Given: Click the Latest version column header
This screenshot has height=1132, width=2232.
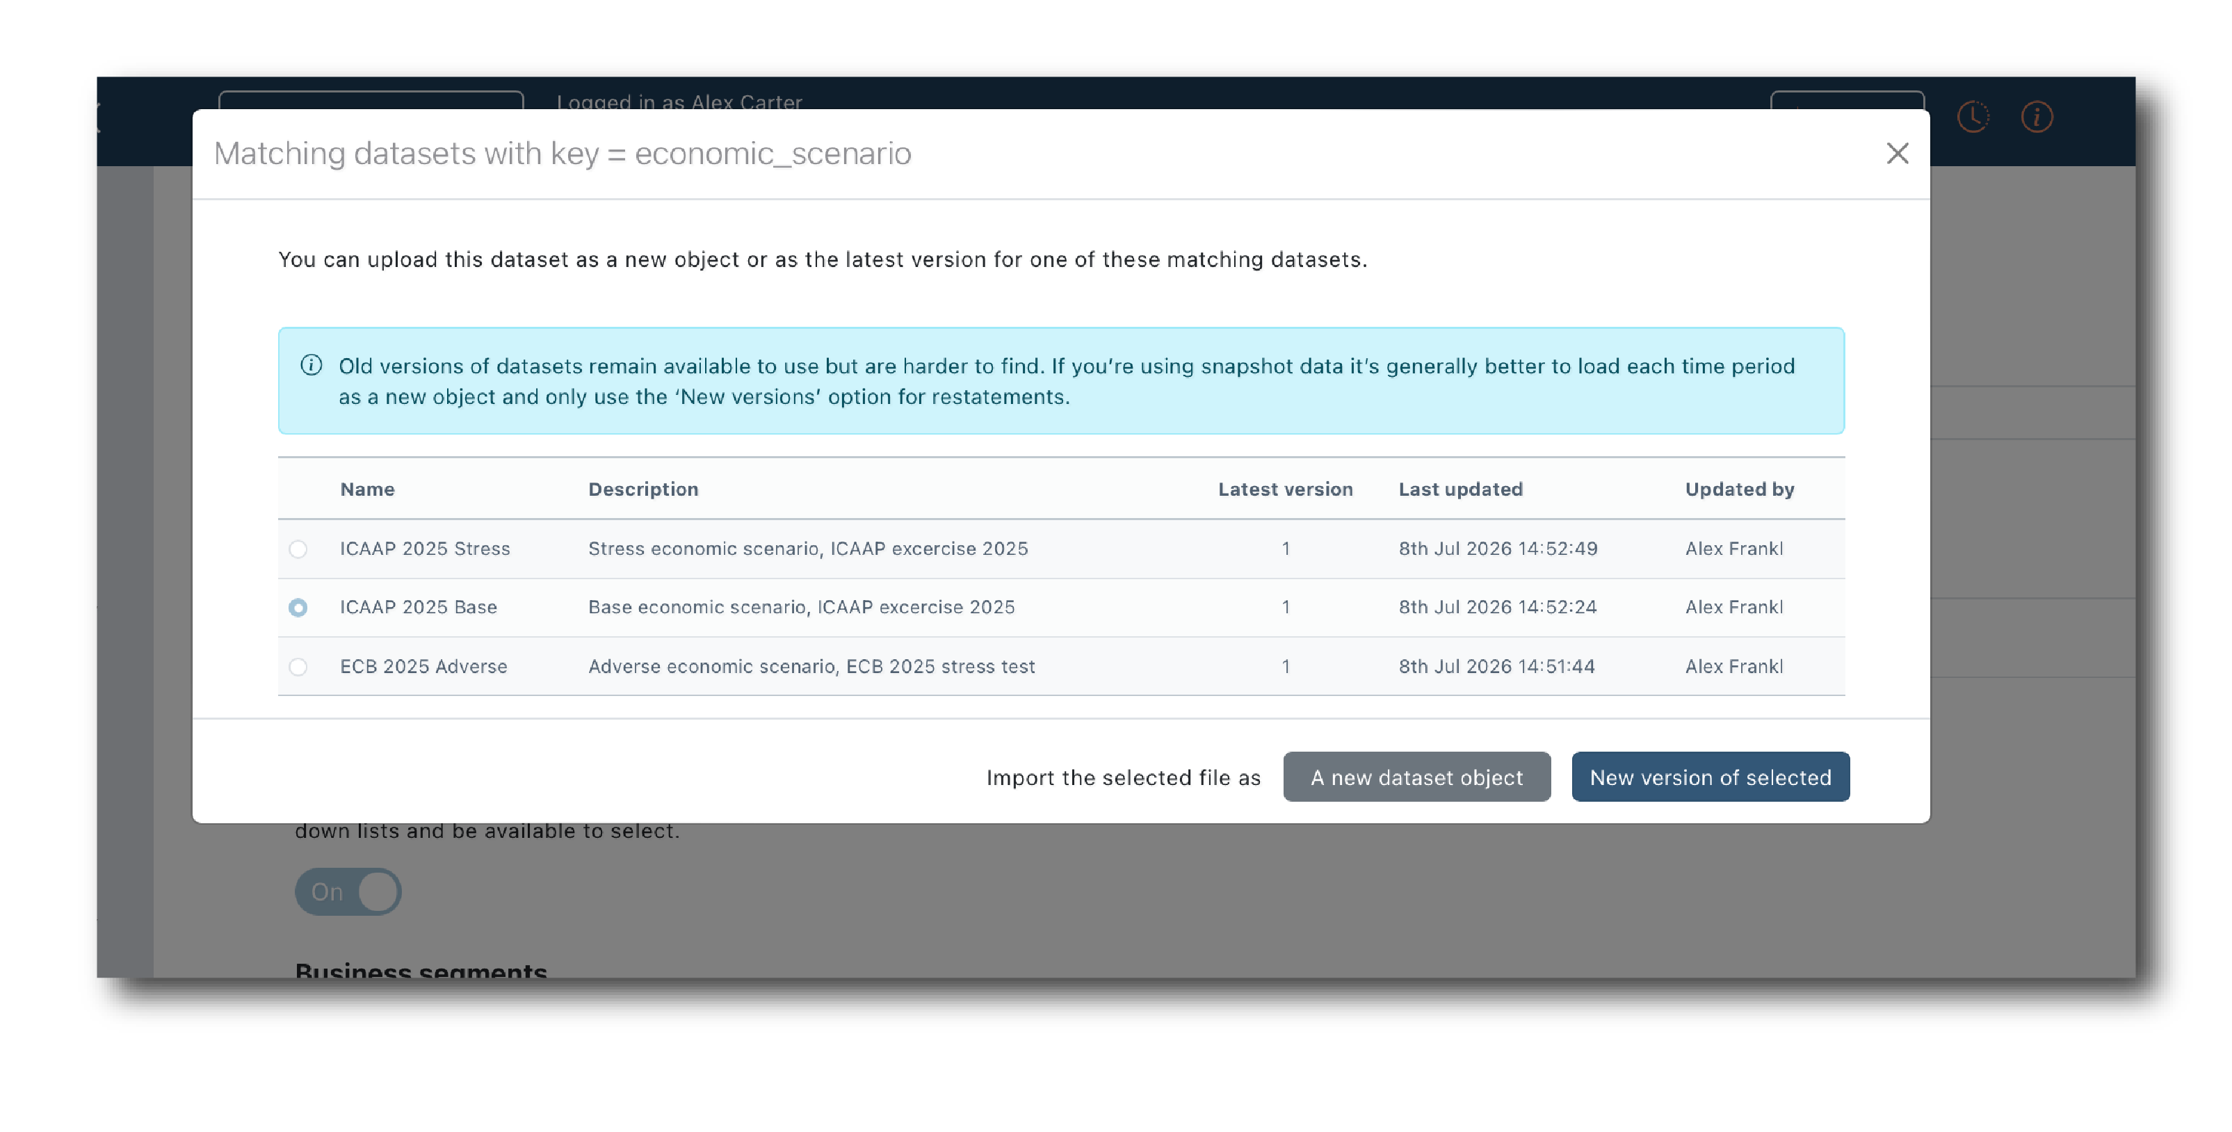Looking at the screenshot, I should tap(1285, 489).
